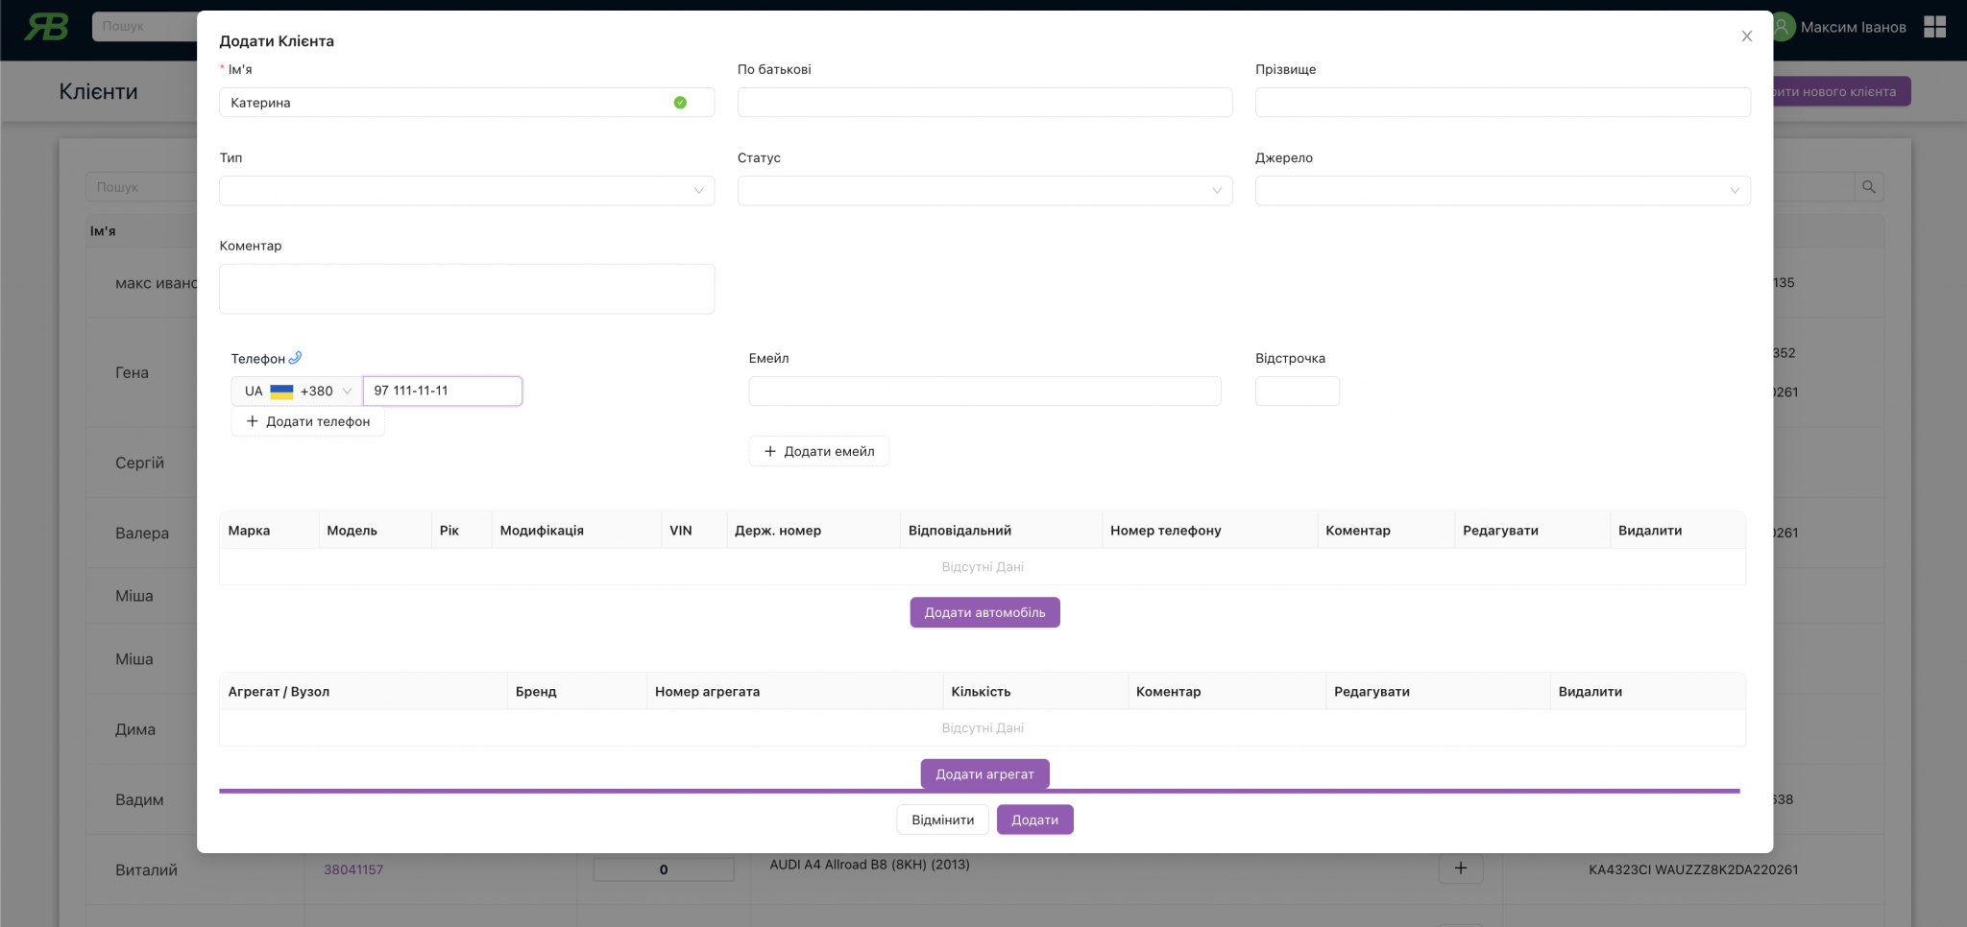
Task: Cancel with the Відмінити button
Action: [x=942, y=820]
